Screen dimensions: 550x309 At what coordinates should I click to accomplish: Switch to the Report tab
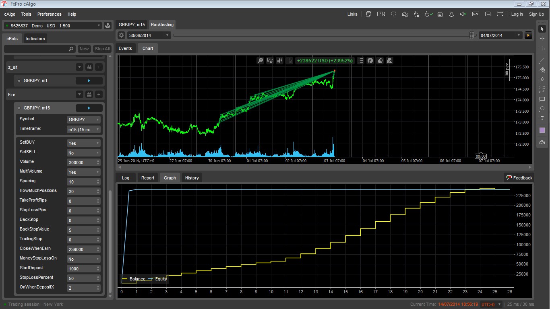[148, 178]
